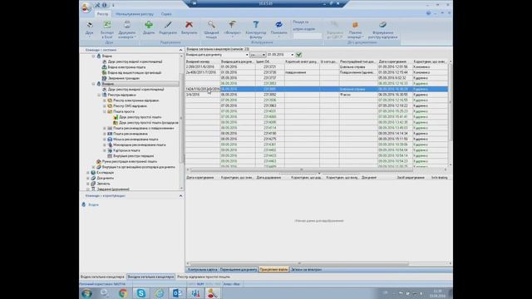Image resolution: width=532 pixels, height=299 pixels.
Task: Collapse the Команди з системи panel
Action: (181, 50)
